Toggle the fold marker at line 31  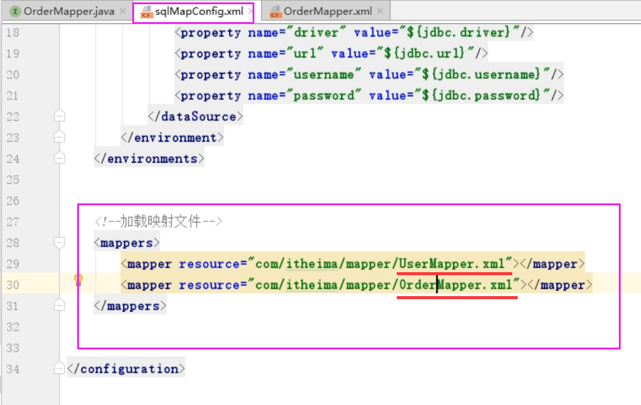tap(59, 305)
